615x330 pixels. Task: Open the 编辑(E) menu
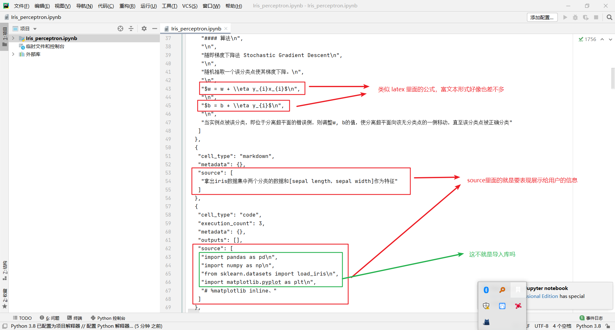42,6
